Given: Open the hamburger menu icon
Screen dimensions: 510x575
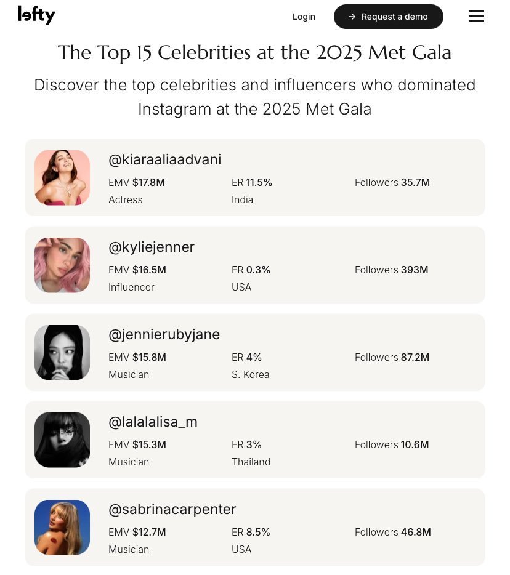Looking at the screenshot, I should (476, 16).
